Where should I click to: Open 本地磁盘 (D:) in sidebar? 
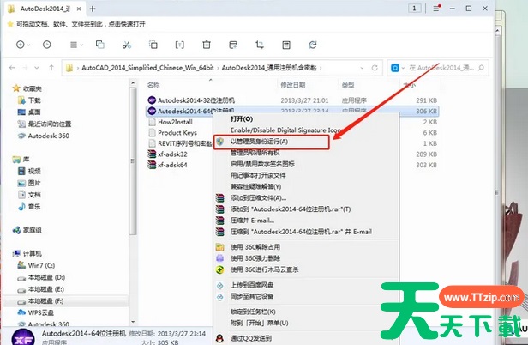coord(46,277)
